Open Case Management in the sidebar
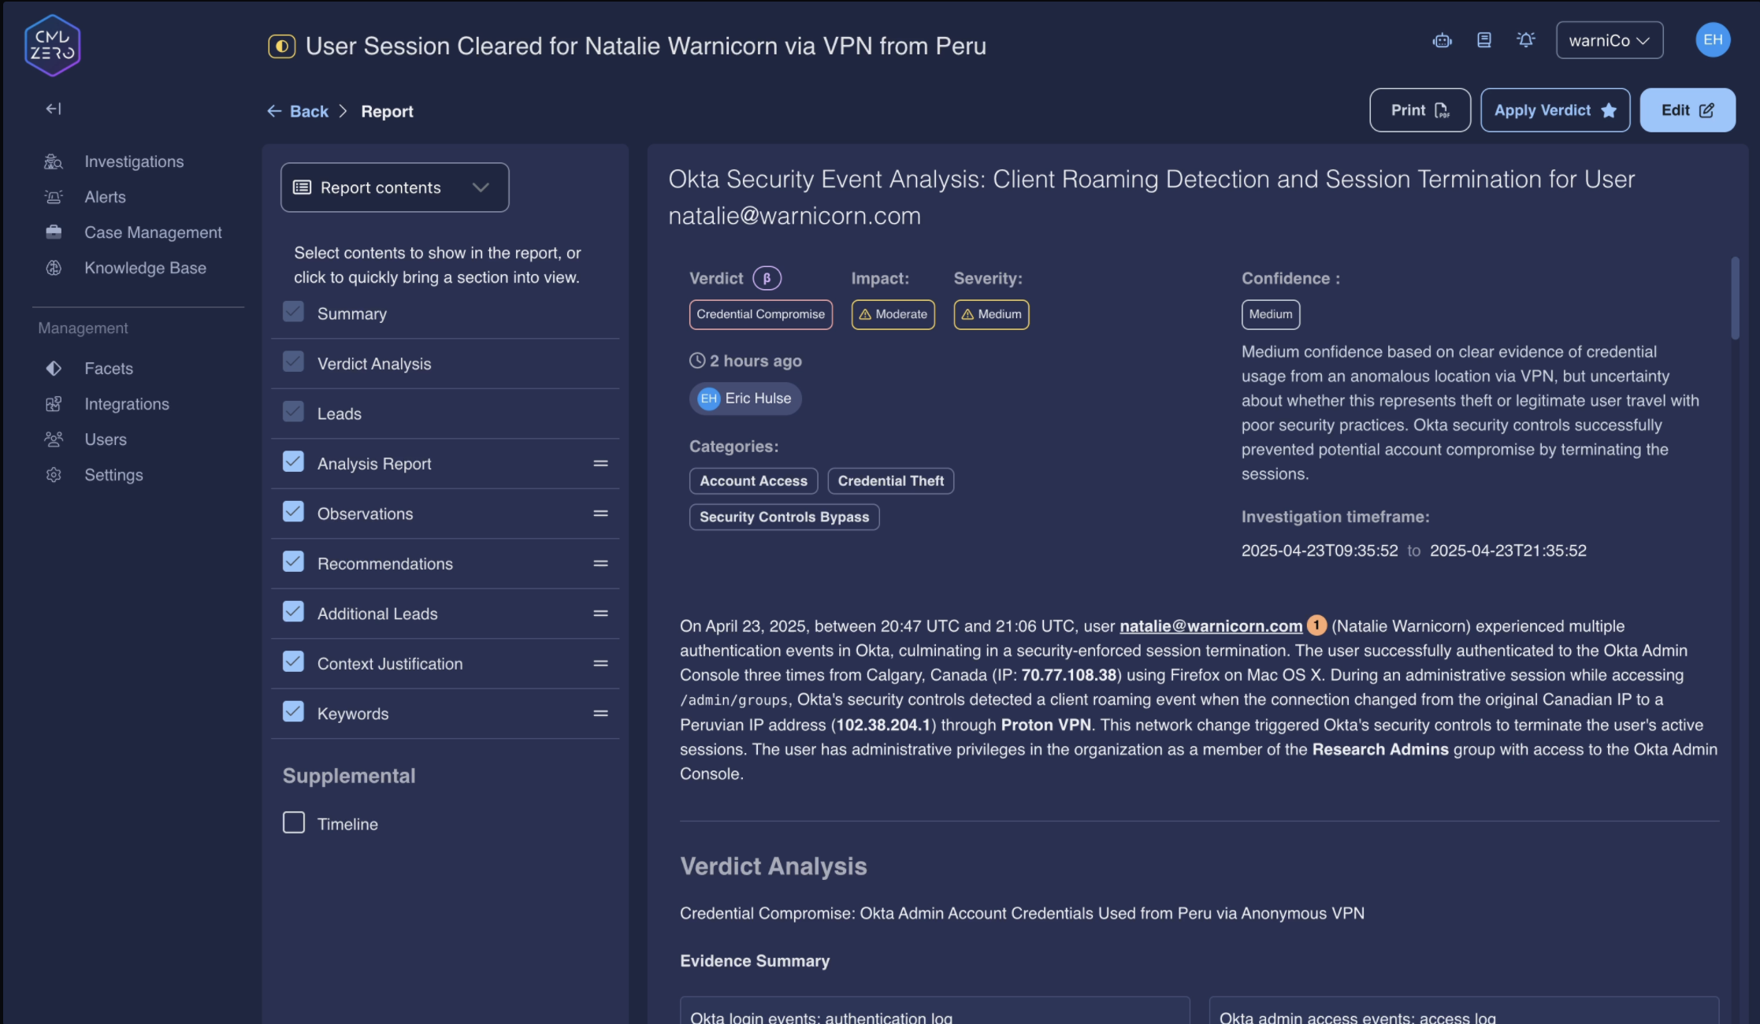Image resolution: width=1760 pixels, height=1024 pixels. pyautogui.click(x=153, y=232)
